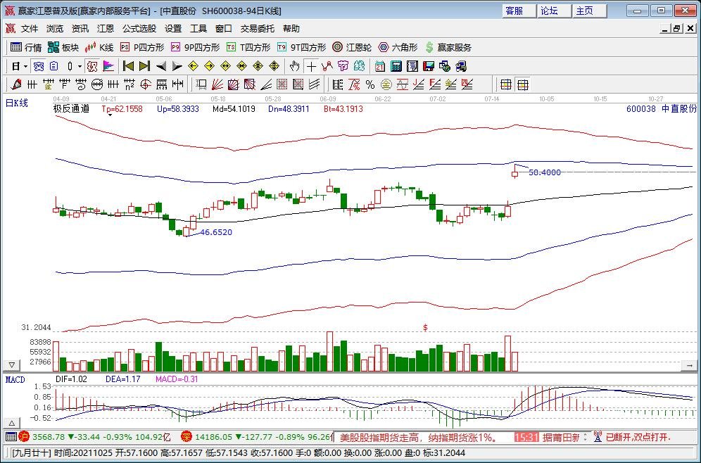The height and width of the screenshot is (463, 701).
Task: Switch to K线 candlestick view
Action: coord(99,47)
